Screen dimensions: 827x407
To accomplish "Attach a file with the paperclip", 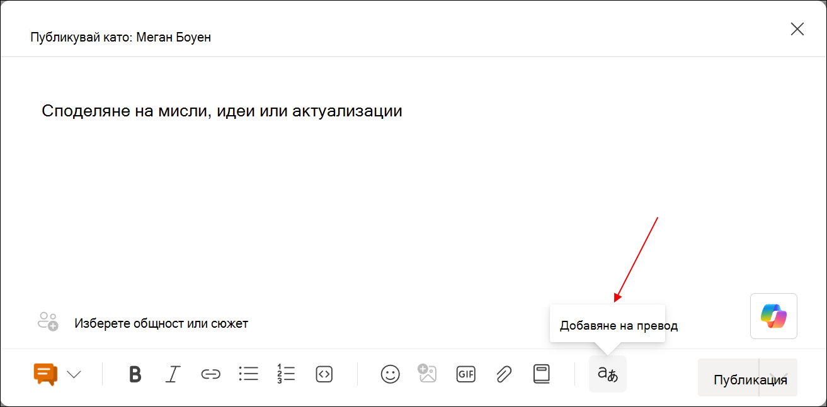I will point(503,374).
